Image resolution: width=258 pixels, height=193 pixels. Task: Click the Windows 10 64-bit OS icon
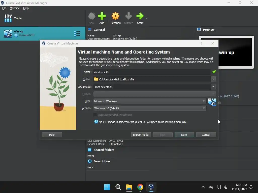(212, 102)
